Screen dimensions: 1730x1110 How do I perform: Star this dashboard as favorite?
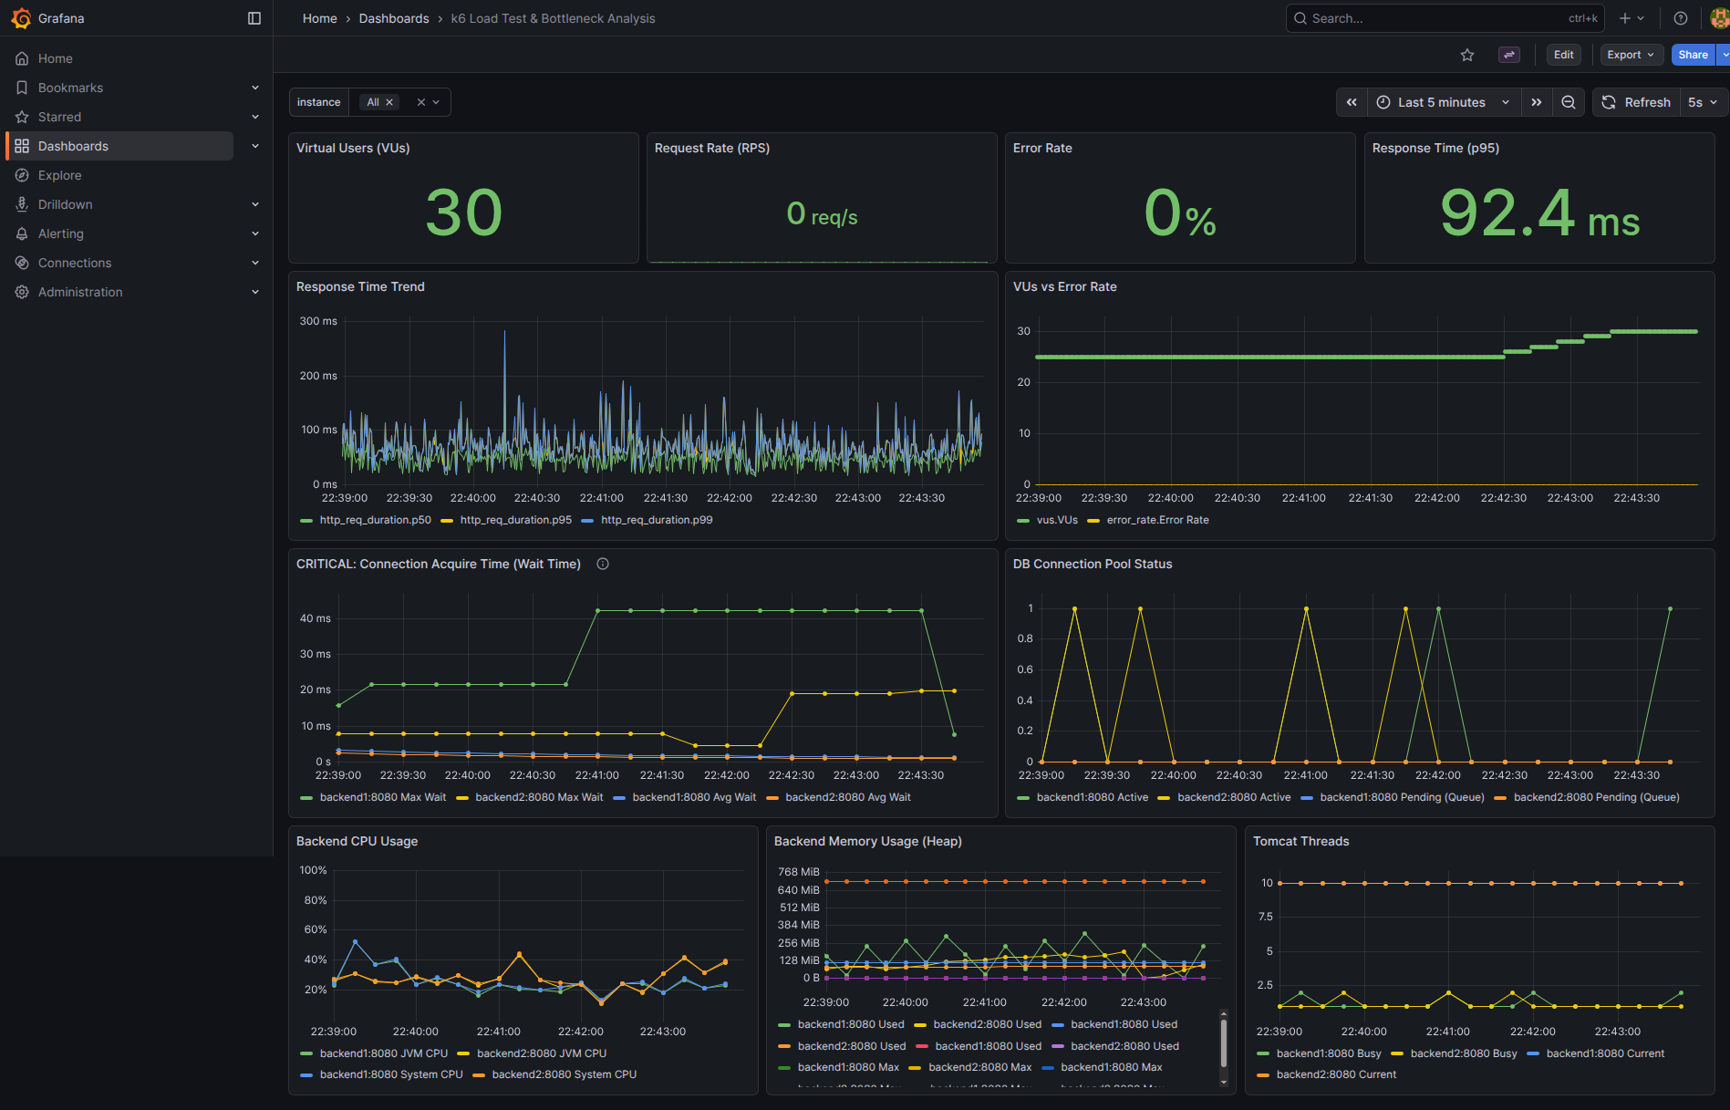click(1467, 55)
